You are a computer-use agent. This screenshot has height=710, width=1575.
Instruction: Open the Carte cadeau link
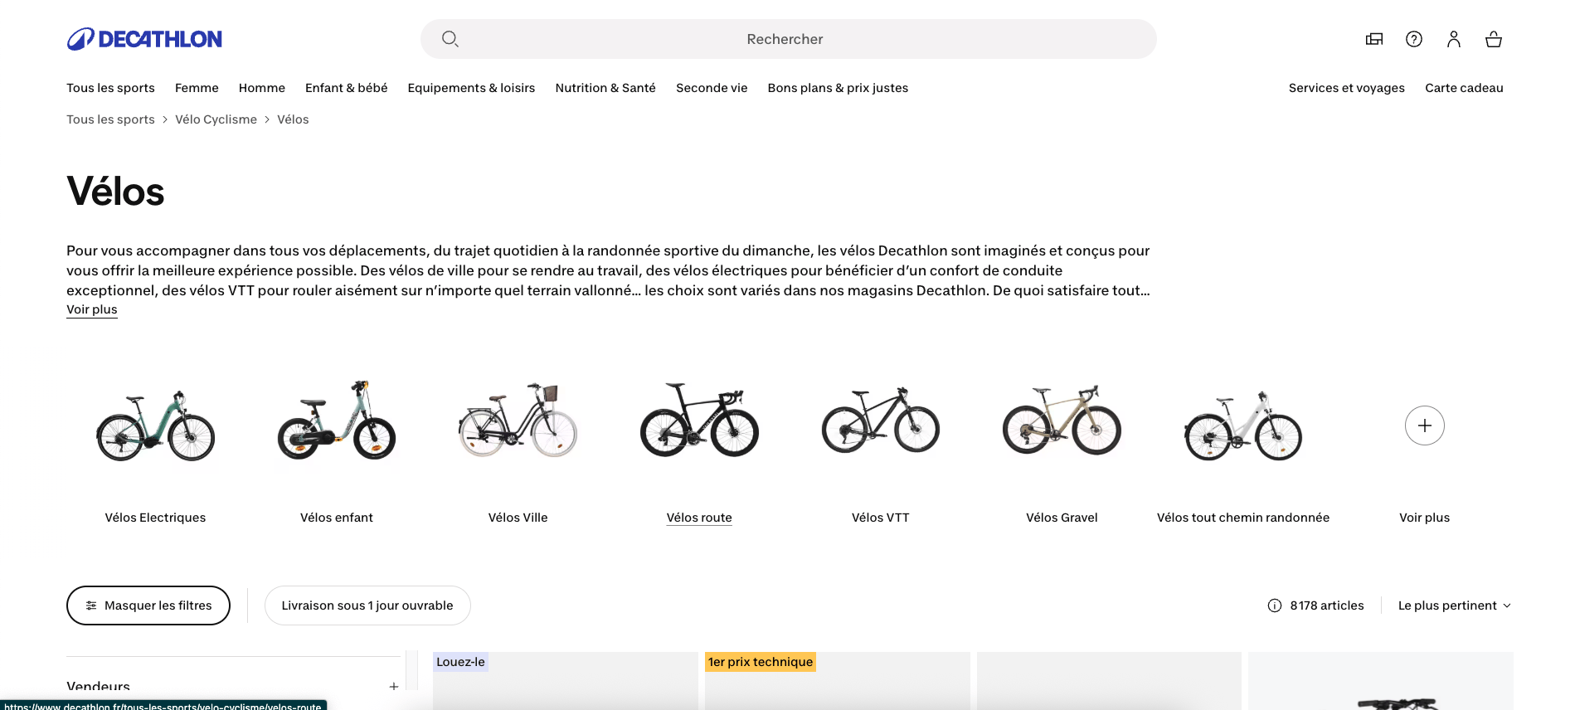click(1464, 88)
